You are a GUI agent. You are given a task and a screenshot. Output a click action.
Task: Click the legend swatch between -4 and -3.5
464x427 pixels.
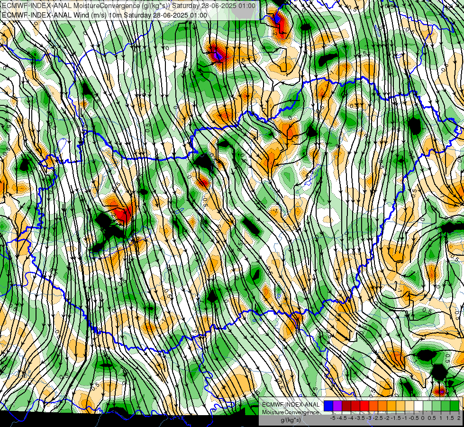click(x=355, y=406)
